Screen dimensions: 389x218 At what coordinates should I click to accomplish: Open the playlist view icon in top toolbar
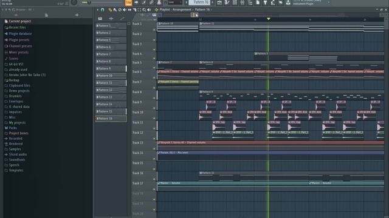click(219, 2)
